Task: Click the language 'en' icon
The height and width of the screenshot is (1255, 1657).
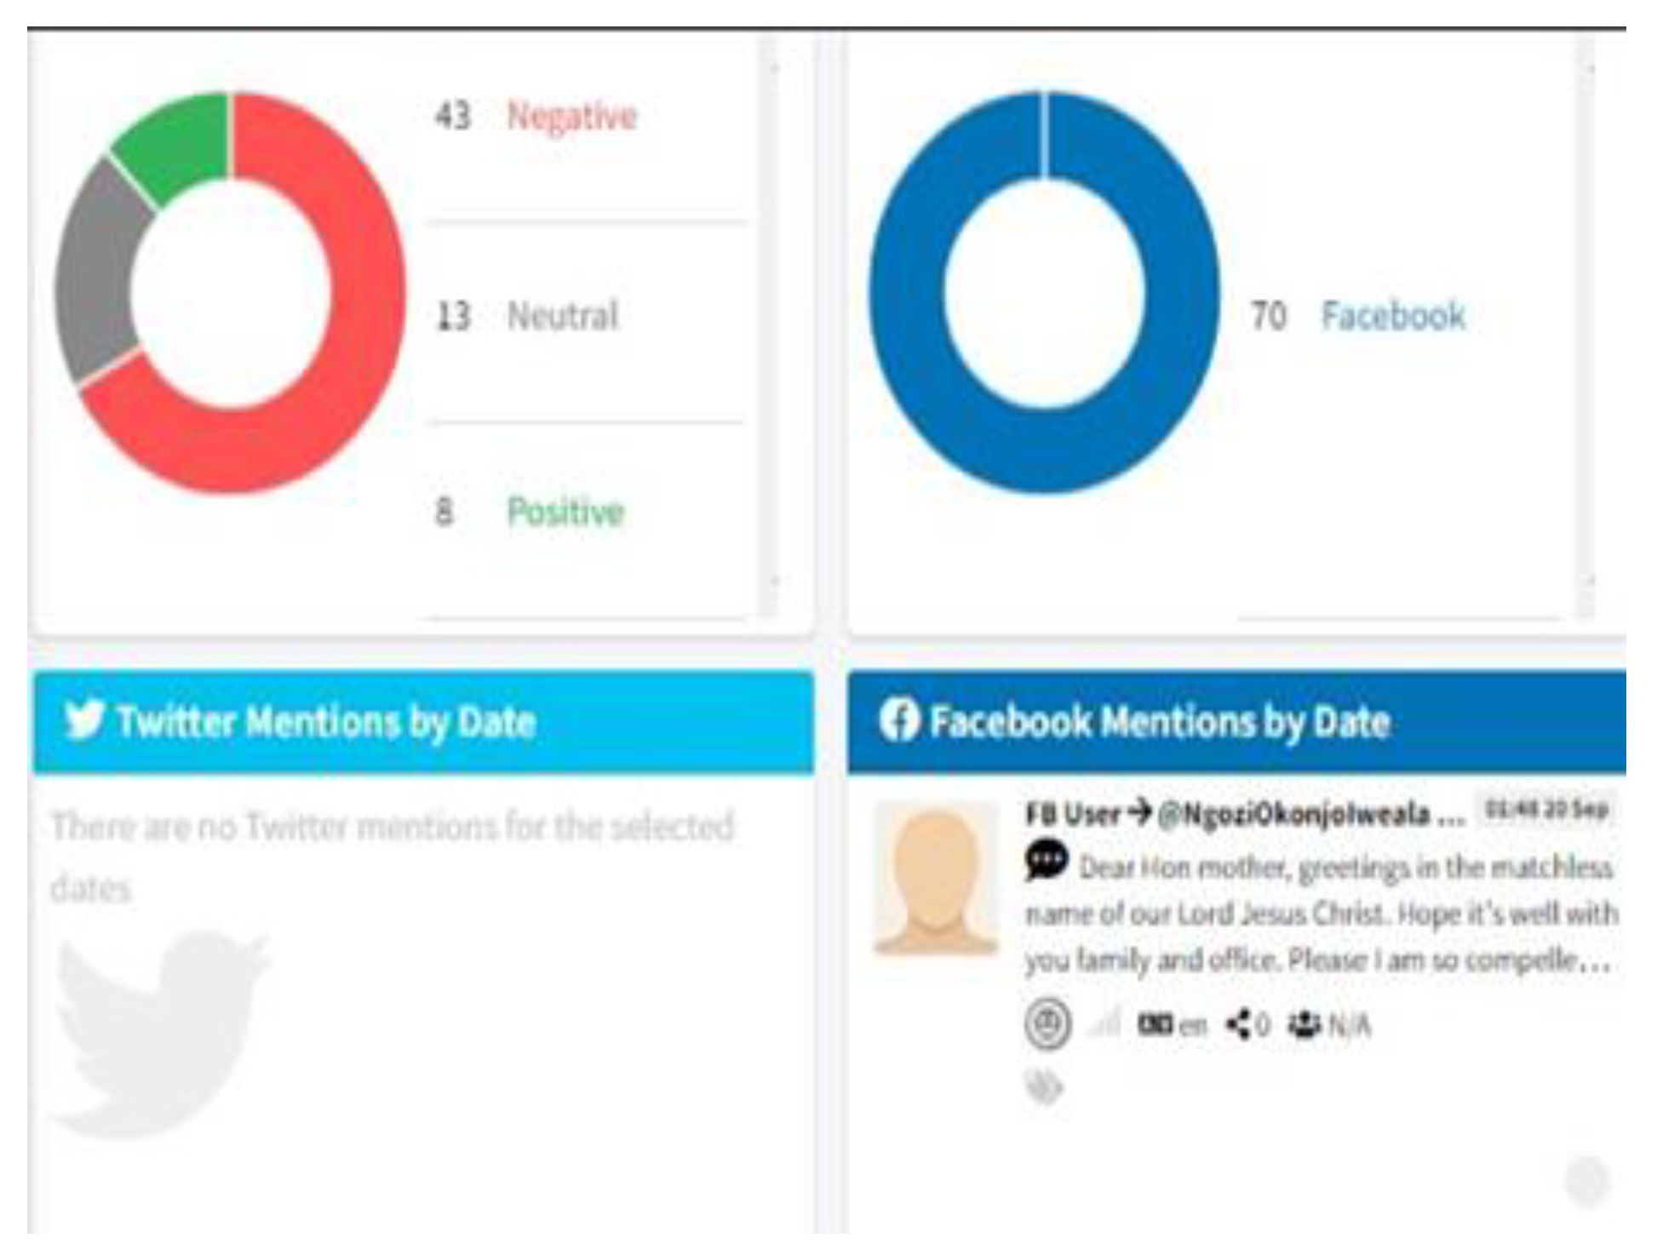Action: point(1156,1024)
